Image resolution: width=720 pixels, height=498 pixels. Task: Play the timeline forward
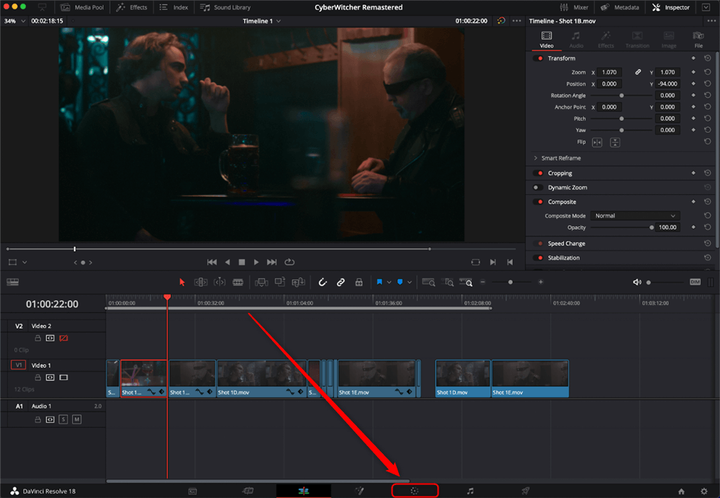click(x=256, y=262)
